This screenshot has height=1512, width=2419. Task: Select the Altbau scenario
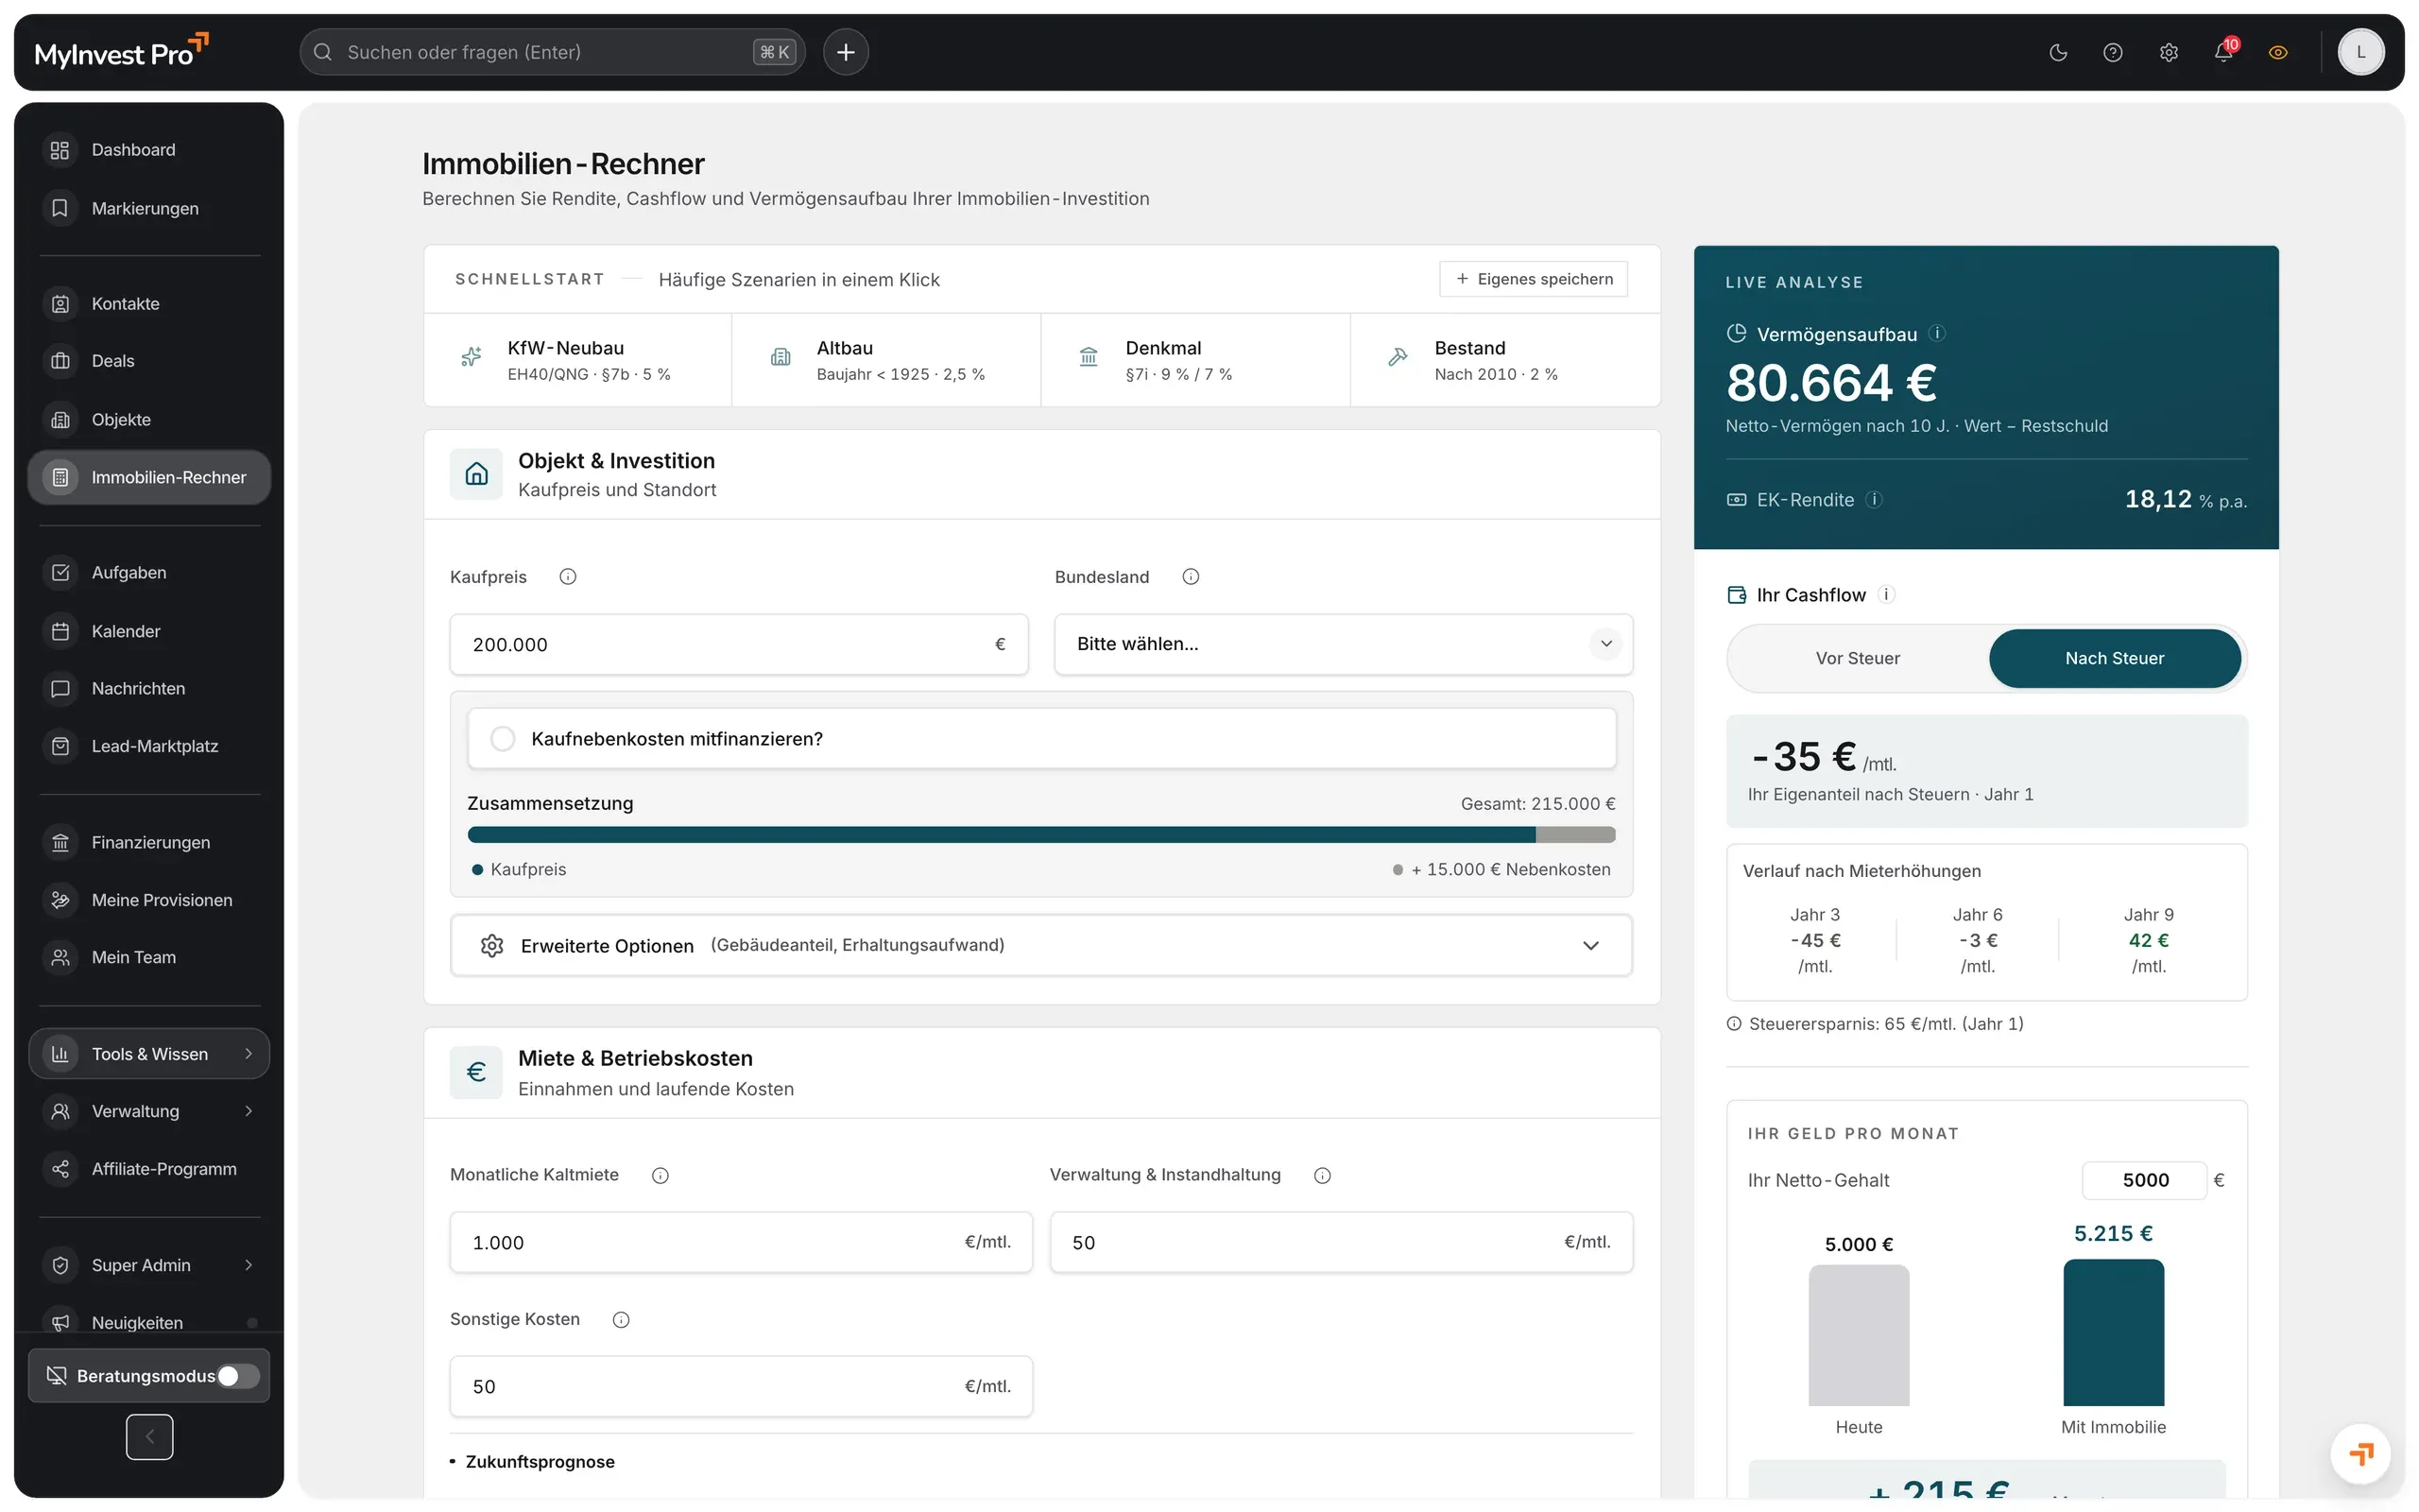(885, 360)
